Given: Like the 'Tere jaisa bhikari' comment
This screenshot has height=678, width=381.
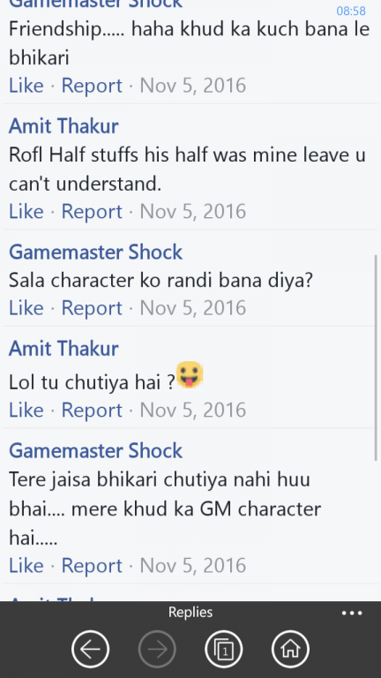Looking at the screenshot, I should pyautogui.click(x=26, y=566).
